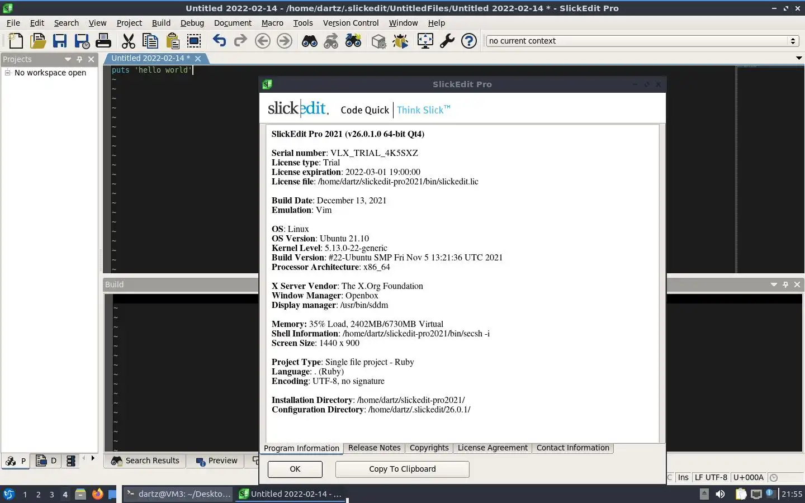Pin the Projects panel with the pushpin button
Image resolution: width=805 pixels, height=503 pixels.
tap(79, 59)
